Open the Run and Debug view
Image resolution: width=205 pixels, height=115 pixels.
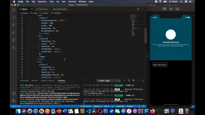pyautogui.click(x=13, y=32)
